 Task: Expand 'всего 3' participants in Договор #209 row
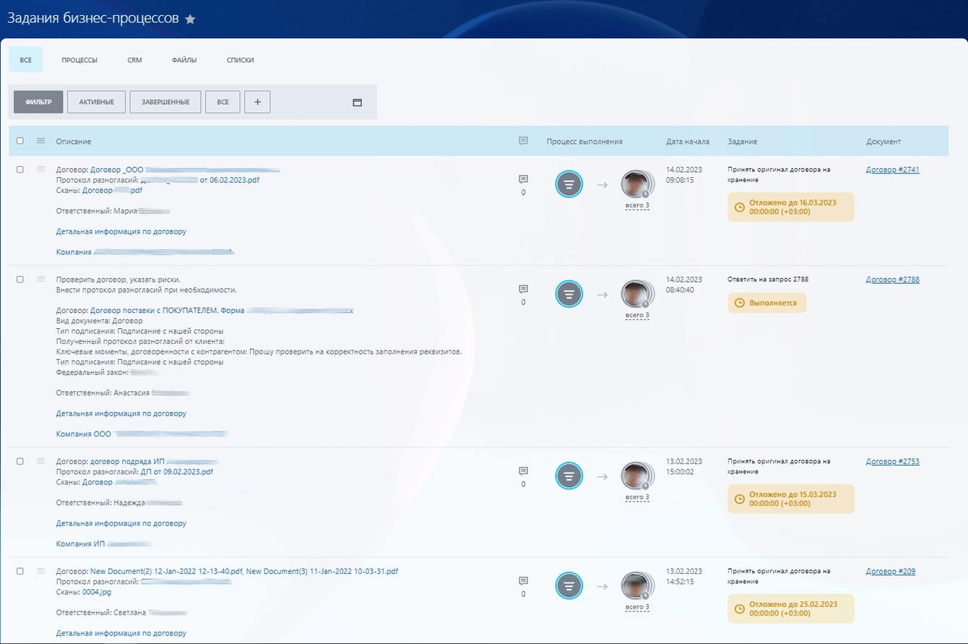637,607
